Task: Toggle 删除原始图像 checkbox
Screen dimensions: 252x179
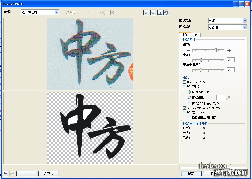Action: (185, 82)
